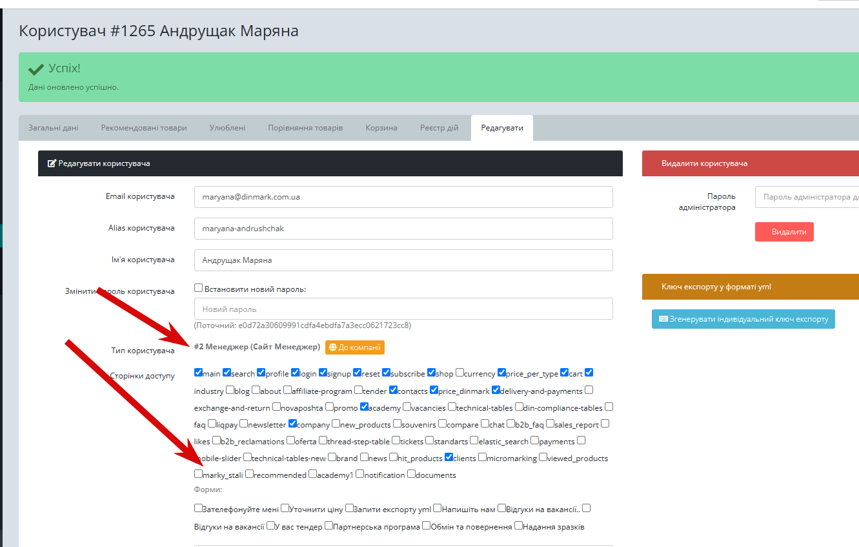Go to the Порівняння товарів tab

coord(305,128)
